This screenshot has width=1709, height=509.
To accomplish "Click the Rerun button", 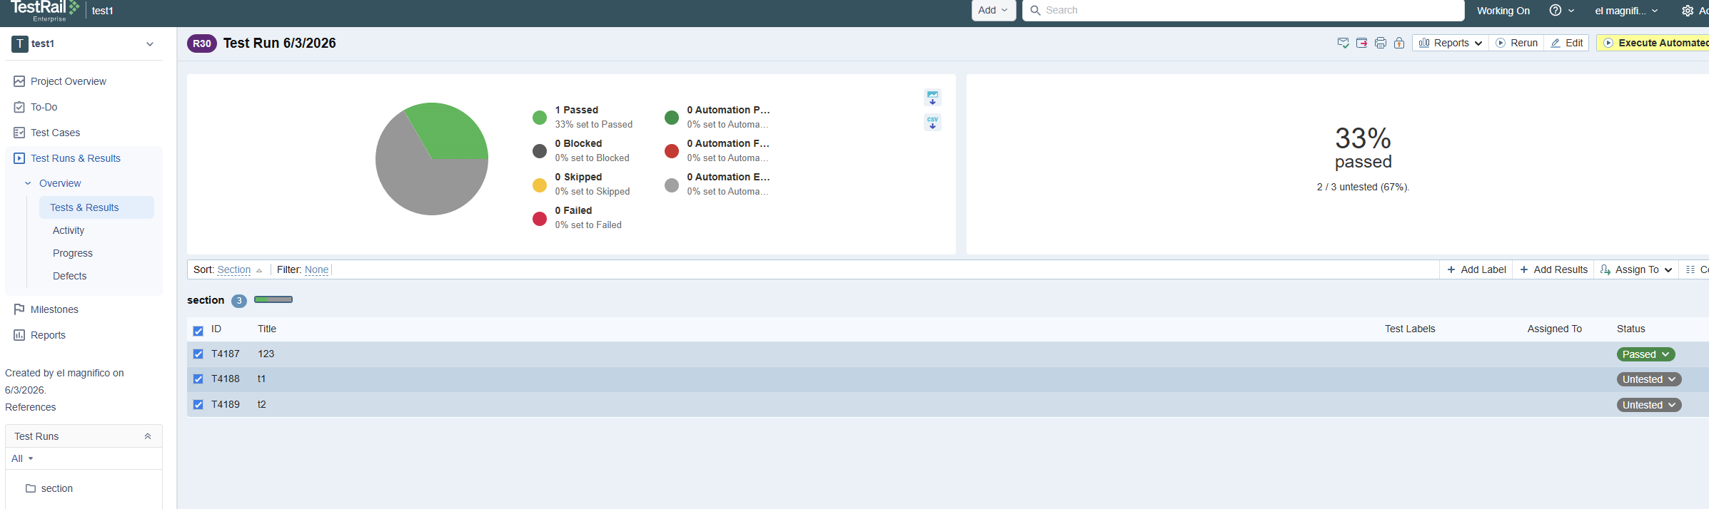I will [1517, 43].
